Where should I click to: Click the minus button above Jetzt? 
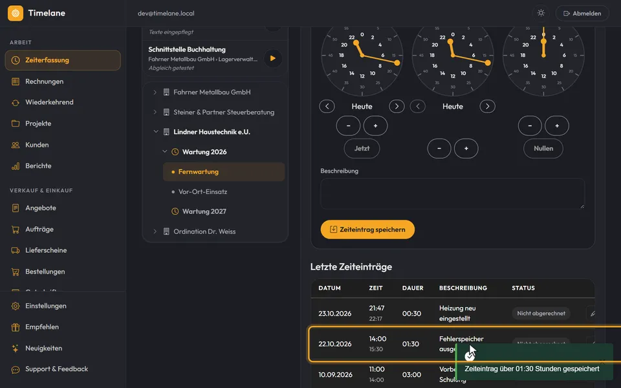(x=348, y=126)
